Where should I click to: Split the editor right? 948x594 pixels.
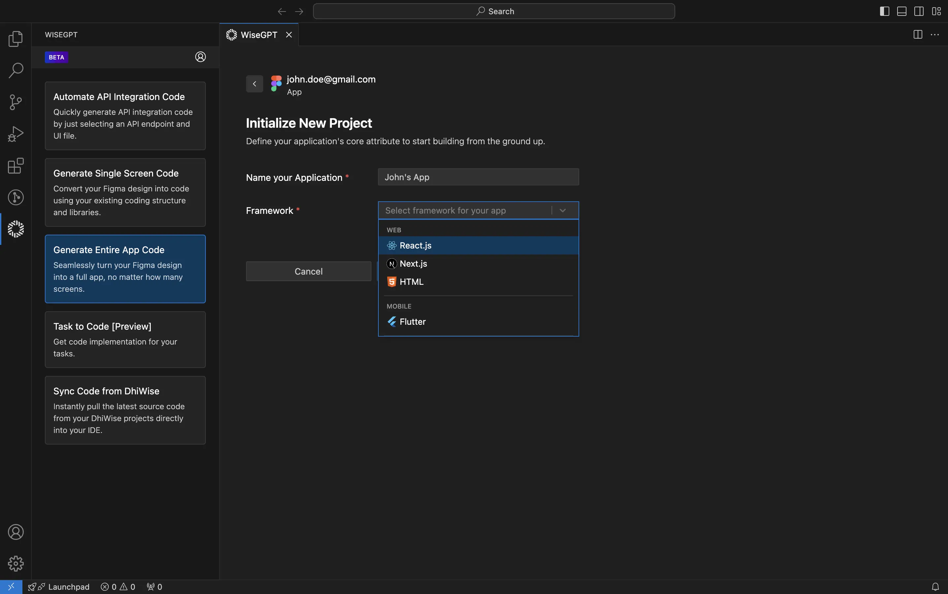tap(918, 35)
